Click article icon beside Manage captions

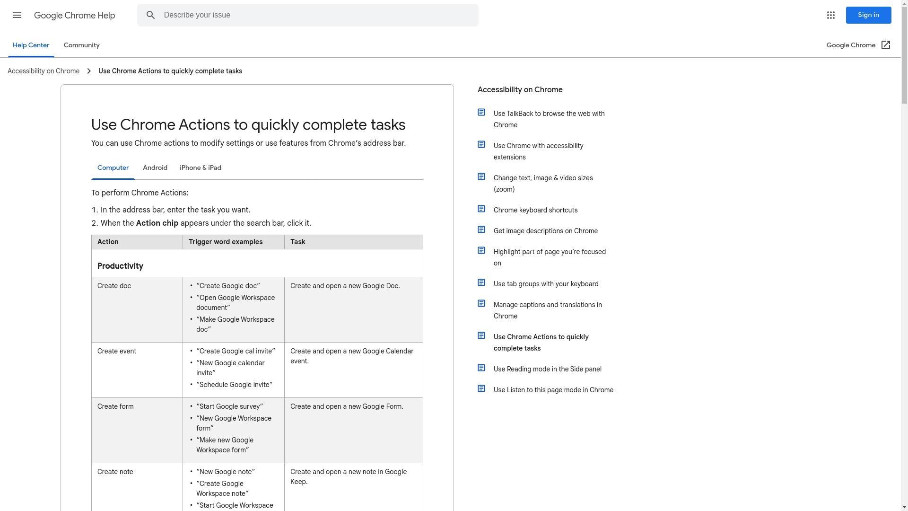click(481, 303)
